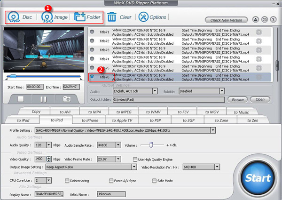Viewport: 282px width, 200px height.
Task: Select the Title71 radio button
Action: (x=92, y=32)
